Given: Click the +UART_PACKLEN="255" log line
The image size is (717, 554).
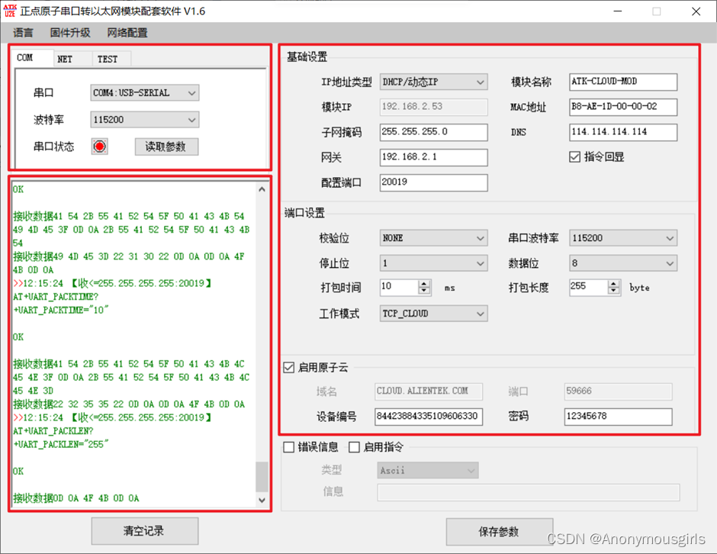Looking at the screenshot, I should point(61,444).
